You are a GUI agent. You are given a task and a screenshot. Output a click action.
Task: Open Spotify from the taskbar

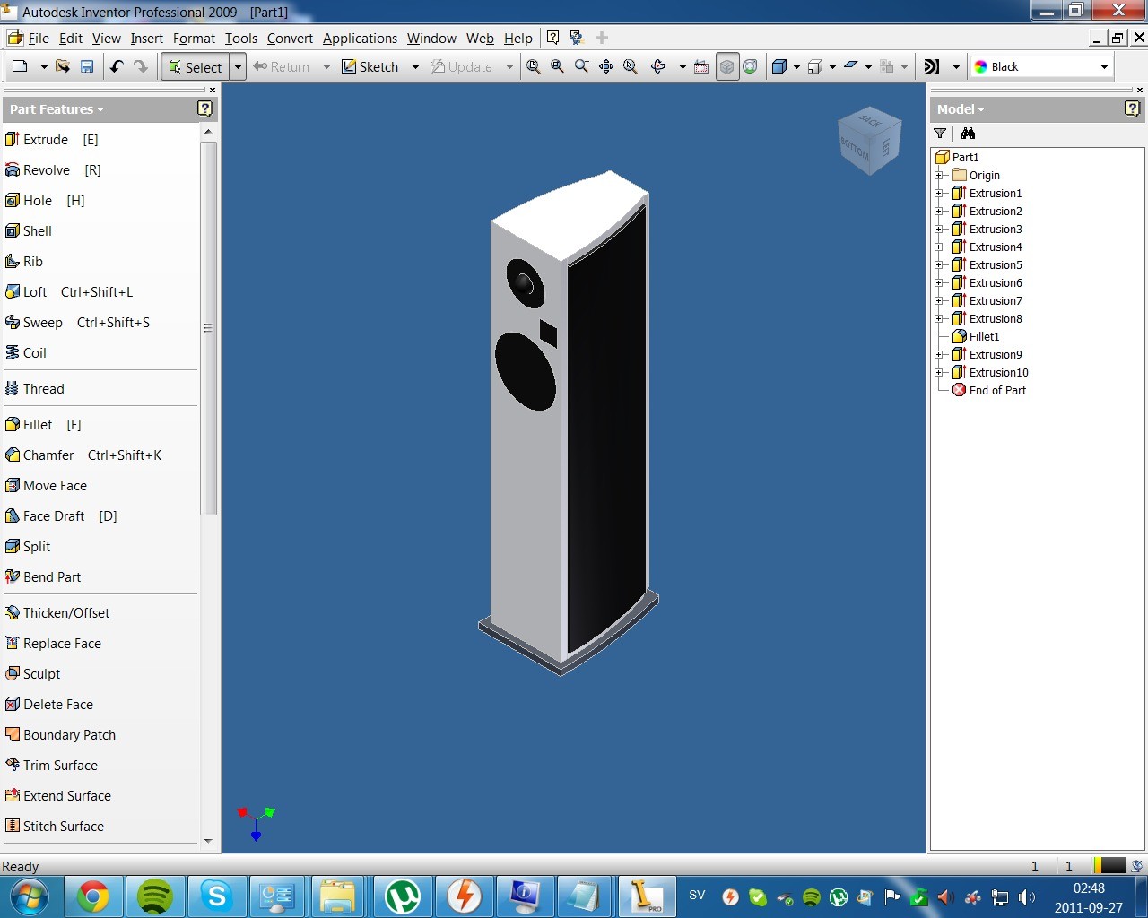coord(155,896)
